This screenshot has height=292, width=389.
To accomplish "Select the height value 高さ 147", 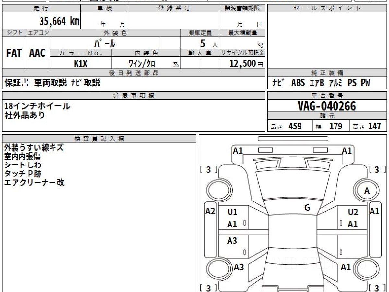I will (367, 126).
